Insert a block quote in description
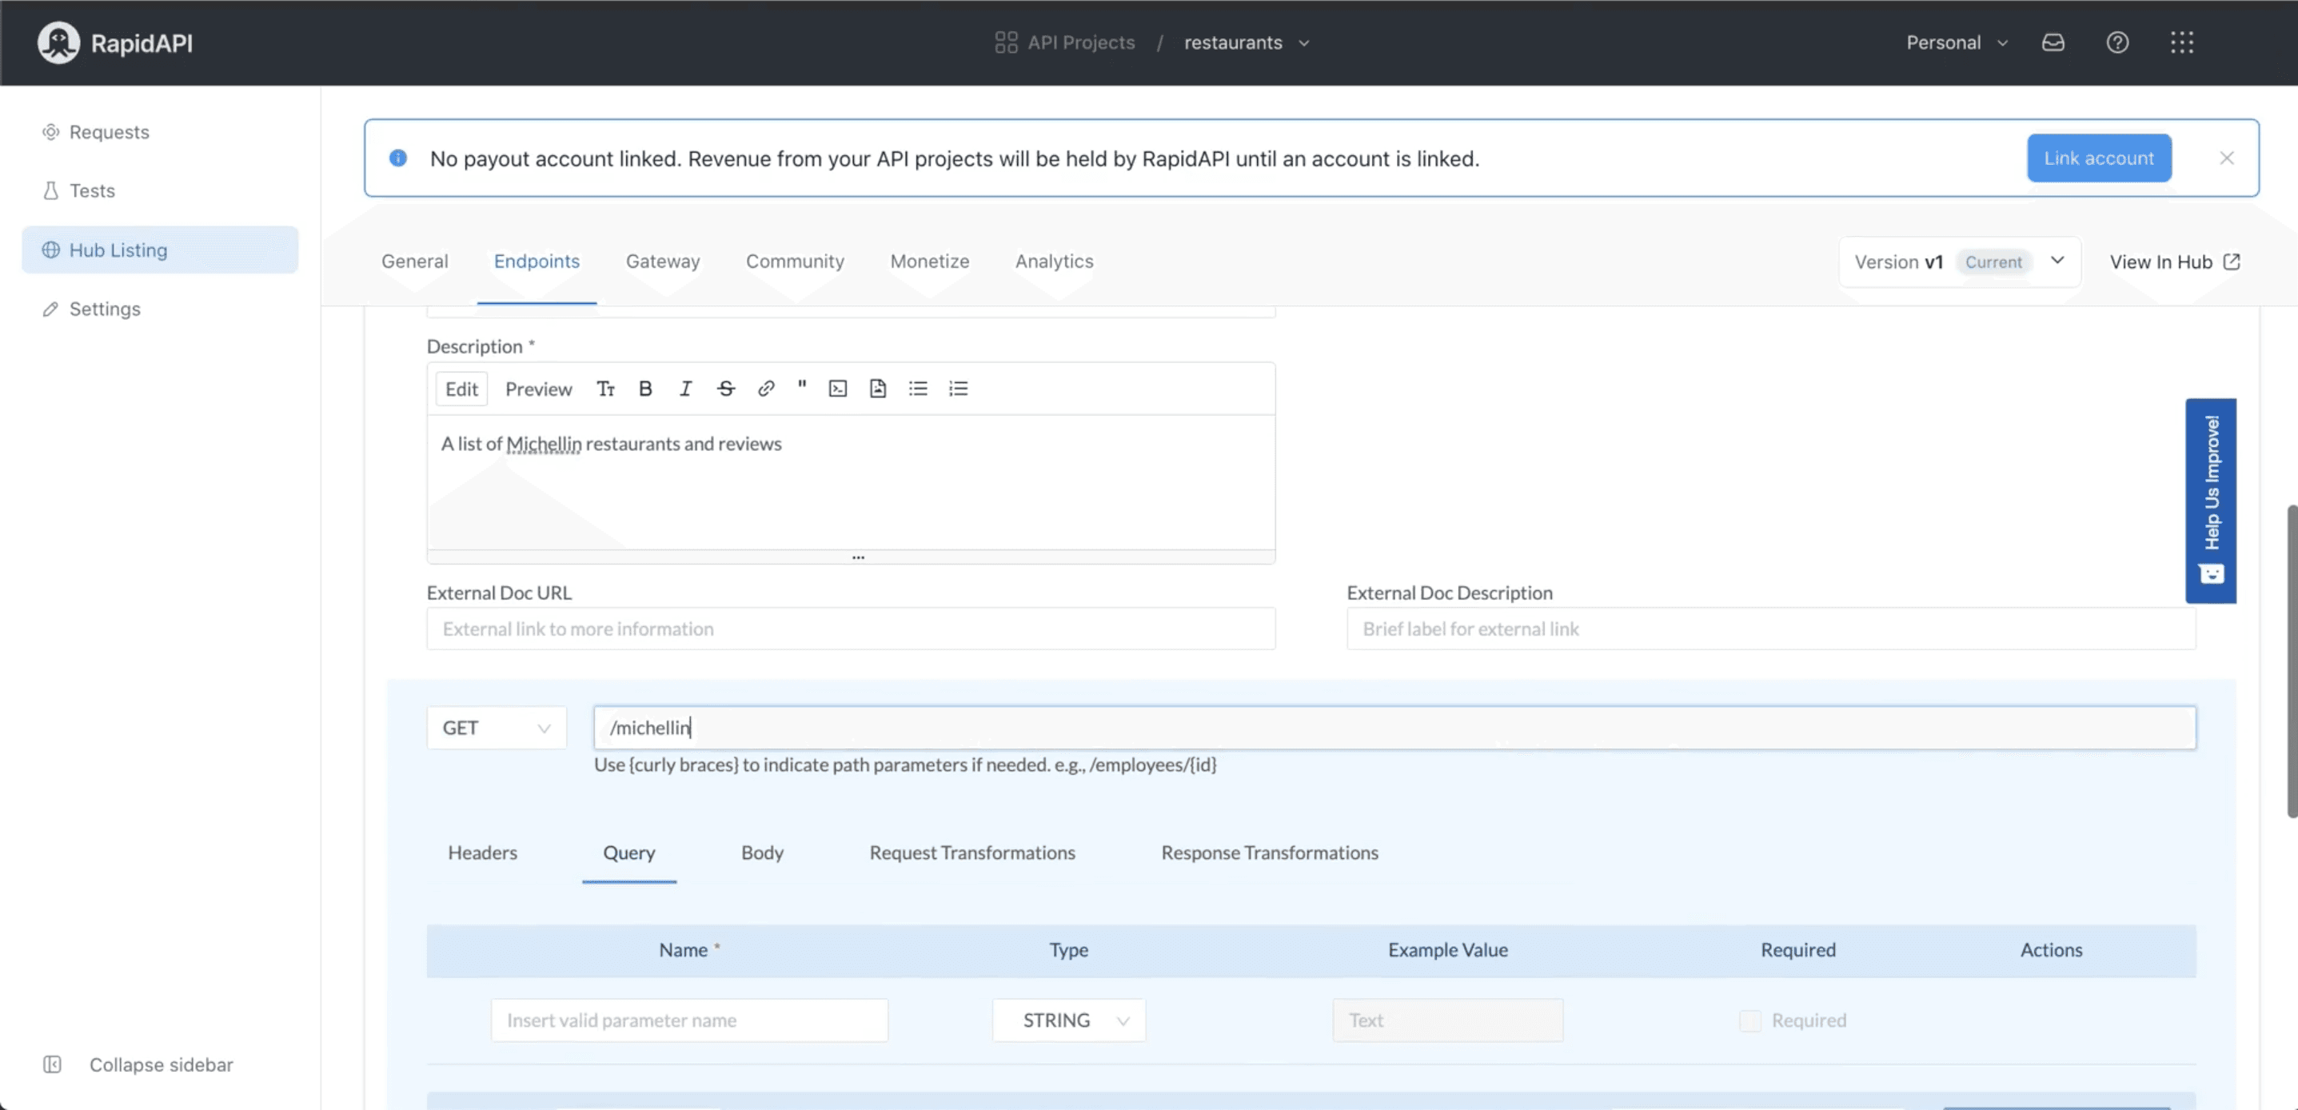This screenshot has height=1110, width=2298. (801, 386)
